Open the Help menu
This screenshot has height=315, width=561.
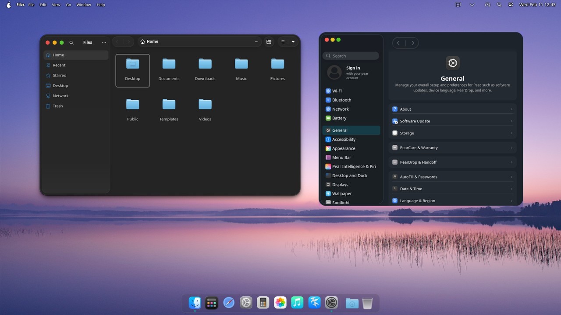pyautogui.click(x=101, y=5)
